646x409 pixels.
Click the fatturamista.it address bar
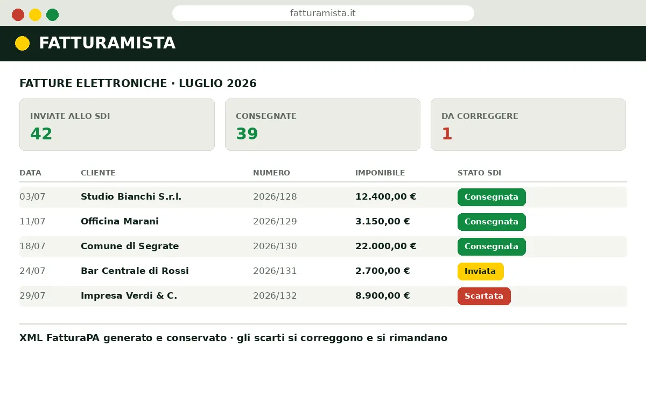point(323,13)
